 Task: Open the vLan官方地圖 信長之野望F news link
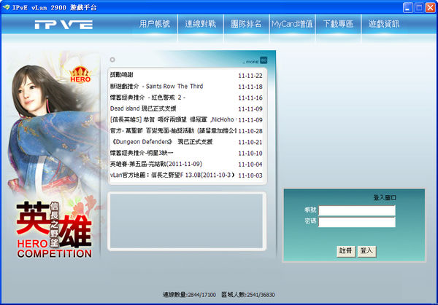click(x=172, y=175)
